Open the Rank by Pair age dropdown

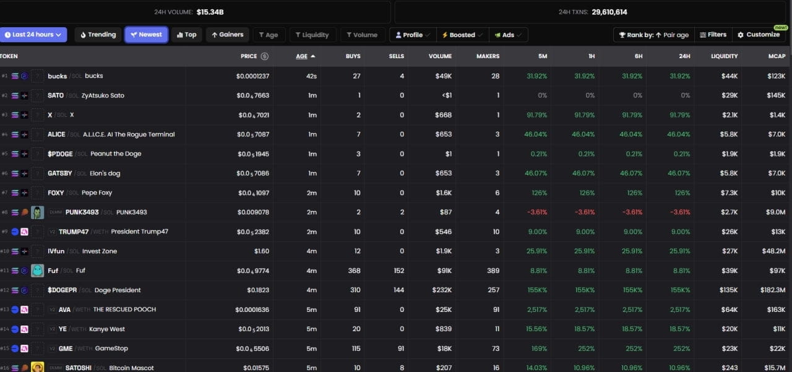click(x=653, y=35)
